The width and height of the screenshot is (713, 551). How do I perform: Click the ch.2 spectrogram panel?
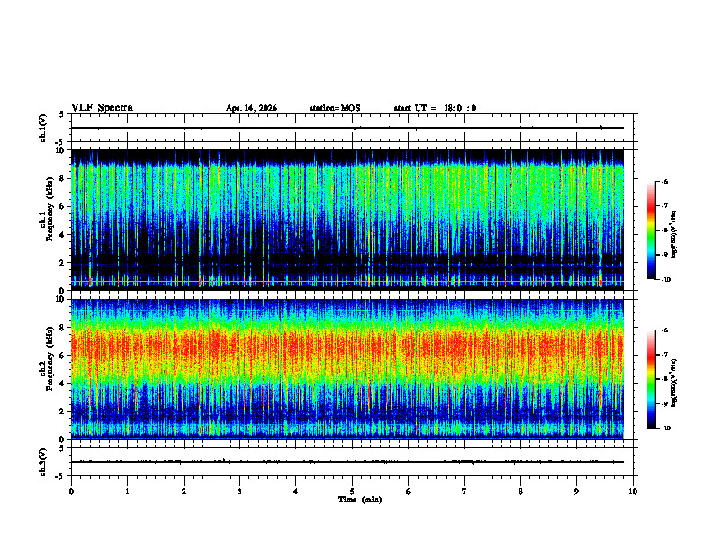pos(347,369)
